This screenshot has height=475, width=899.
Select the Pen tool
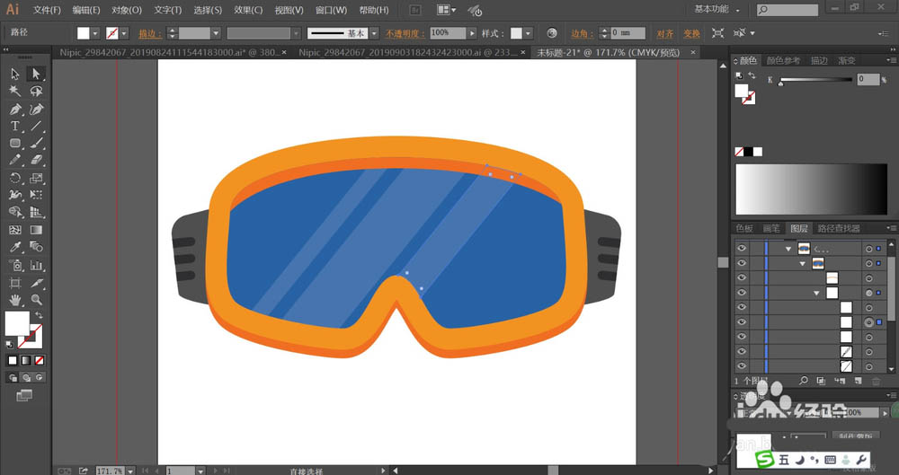(15, 109)
